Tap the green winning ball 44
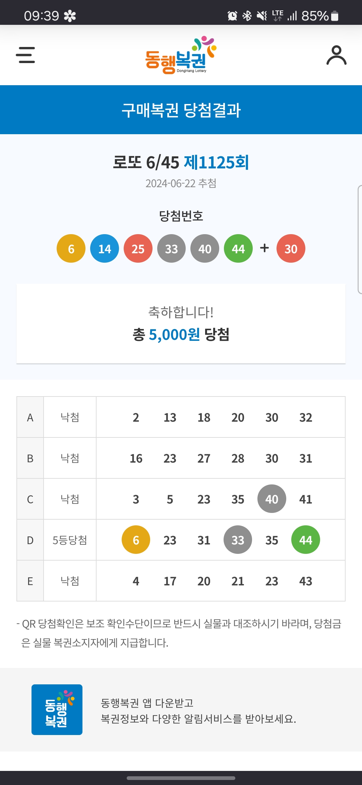Screen dimensions: 362x785 coord(238,249)
